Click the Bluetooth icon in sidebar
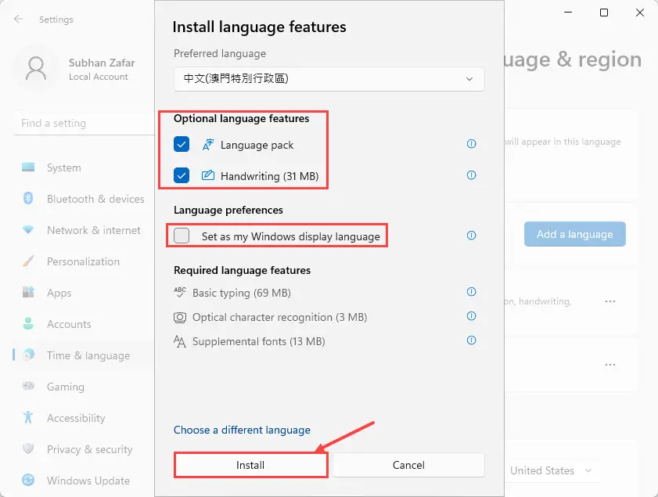Image resolution: width=658 pixels, height=497 pixels. [28, 198]
